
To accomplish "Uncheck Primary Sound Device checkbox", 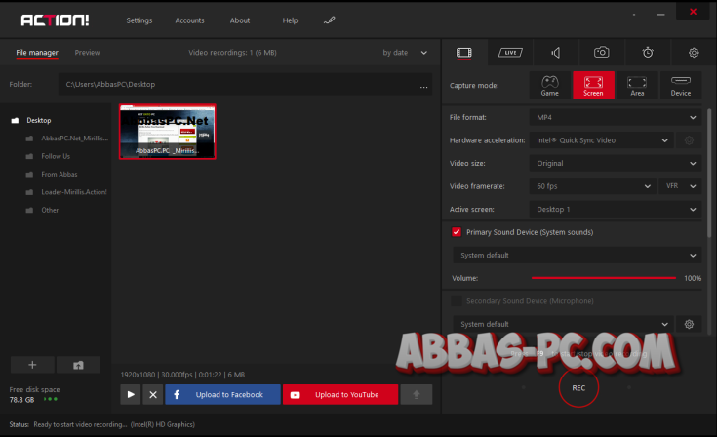I will coord(457,232).
